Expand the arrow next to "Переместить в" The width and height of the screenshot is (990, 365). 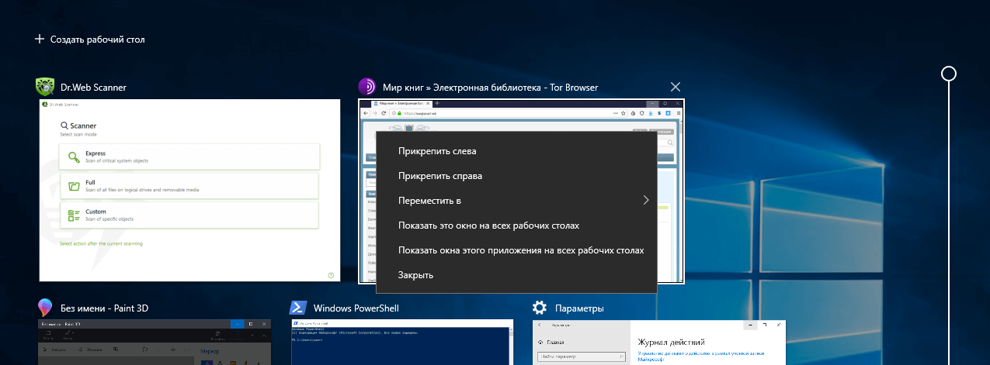[646, 201]
